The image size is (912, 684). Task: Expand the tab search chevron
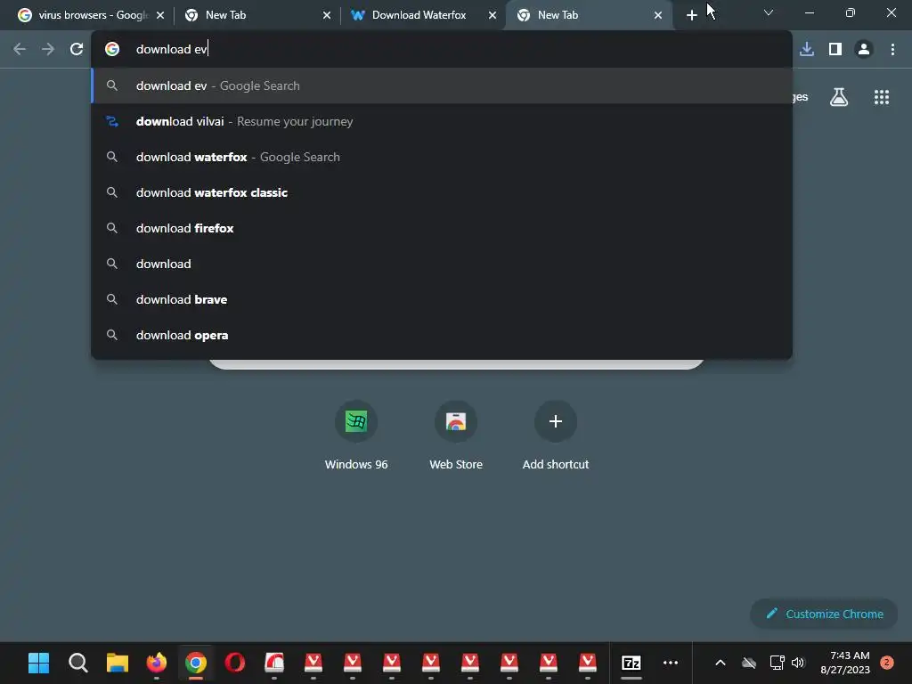point(769,12)
